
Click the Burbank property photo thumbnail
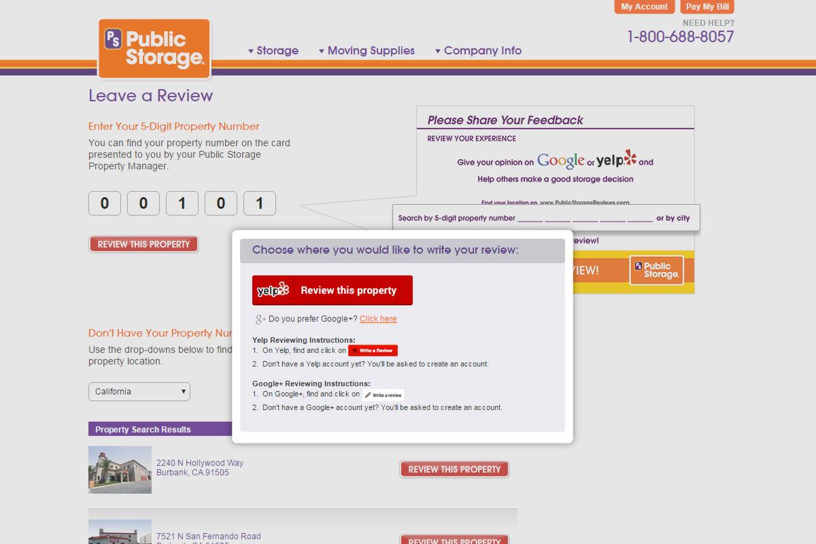pyautogui.click(x=120, y=469)
